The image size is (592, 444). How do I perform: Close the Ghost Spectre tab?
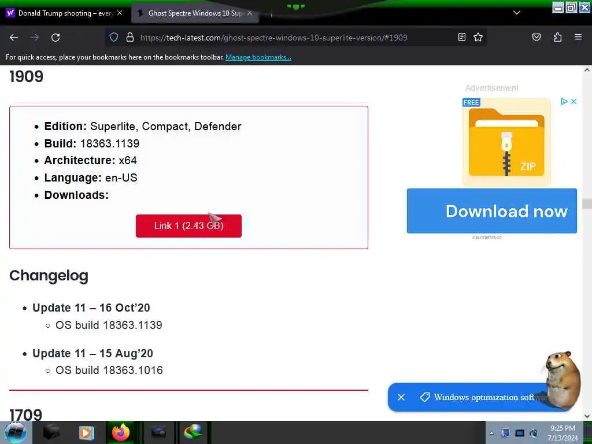click(250, 13)
